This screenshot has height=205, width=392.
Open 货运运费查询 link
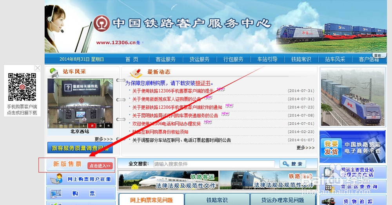point(353,187)
